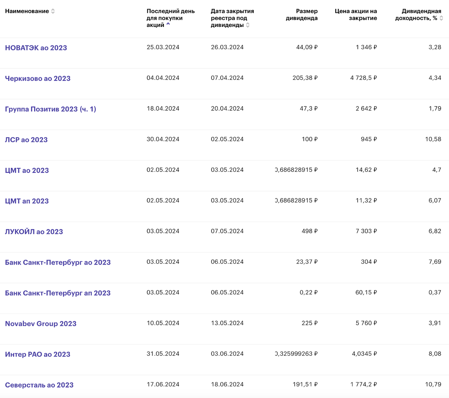Click Цена акции на закрытие header
Screen dimensions: 449x398
pyautogui.click(x=356, y=15)
